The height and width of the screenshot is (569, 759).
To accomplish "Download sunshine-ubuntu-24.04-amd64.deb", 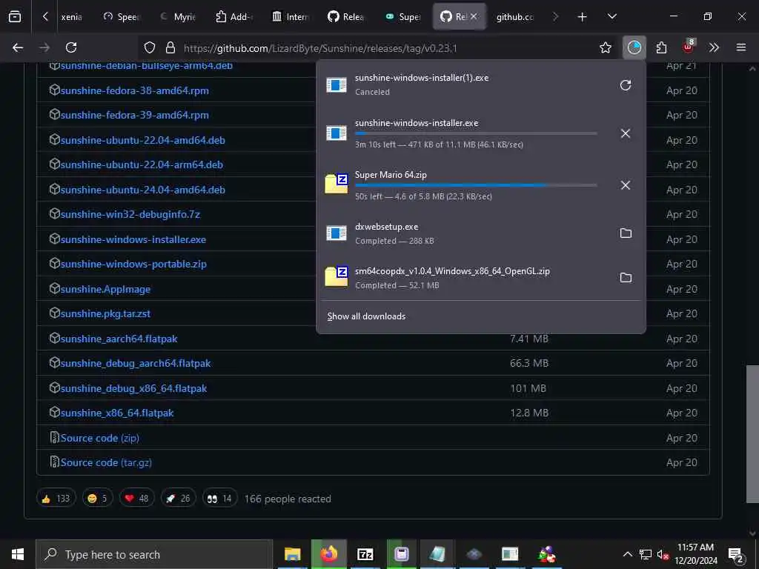I will coord(143,190).
